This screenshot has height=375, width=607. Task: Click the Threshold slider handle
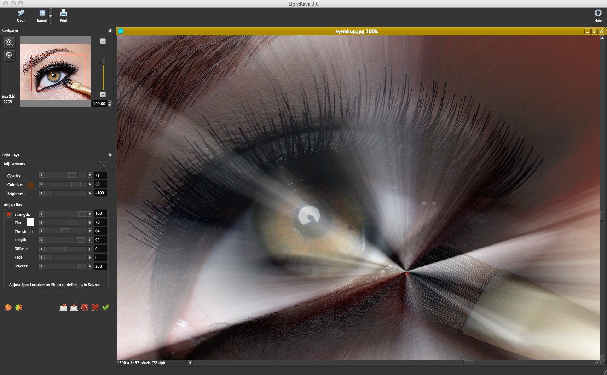tap(66, 231)
